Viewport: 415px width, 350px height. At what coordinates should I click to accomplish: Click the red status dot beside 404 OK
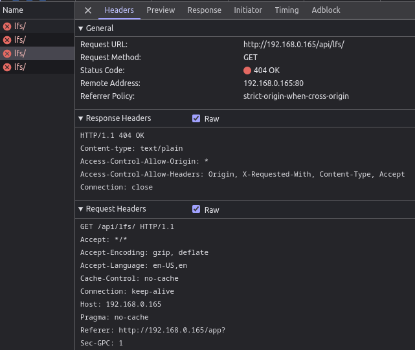coord(247,71)
